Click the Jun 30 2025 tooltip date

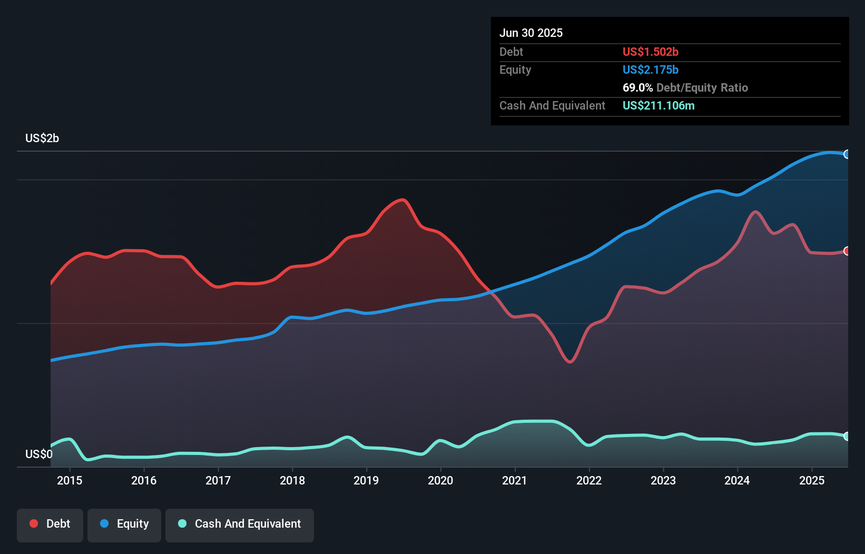(x=531, y=33)
